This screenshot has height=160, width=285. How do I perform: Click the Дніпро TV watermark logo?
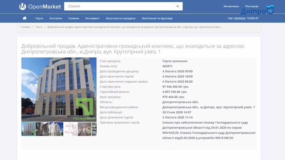coord(257,10)
